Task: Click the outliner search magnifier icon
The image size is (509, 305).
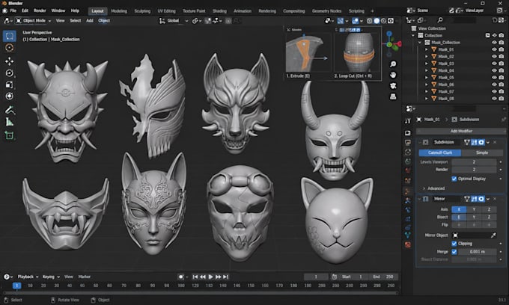Action: click(440, 20)
